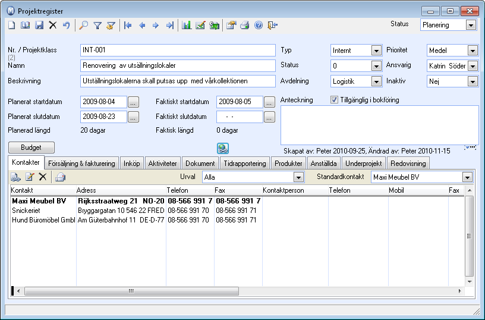Image resolution: width=485 pixels, height=320 pixels.
Task: Go to first record arrow
Action: [128, 25]
